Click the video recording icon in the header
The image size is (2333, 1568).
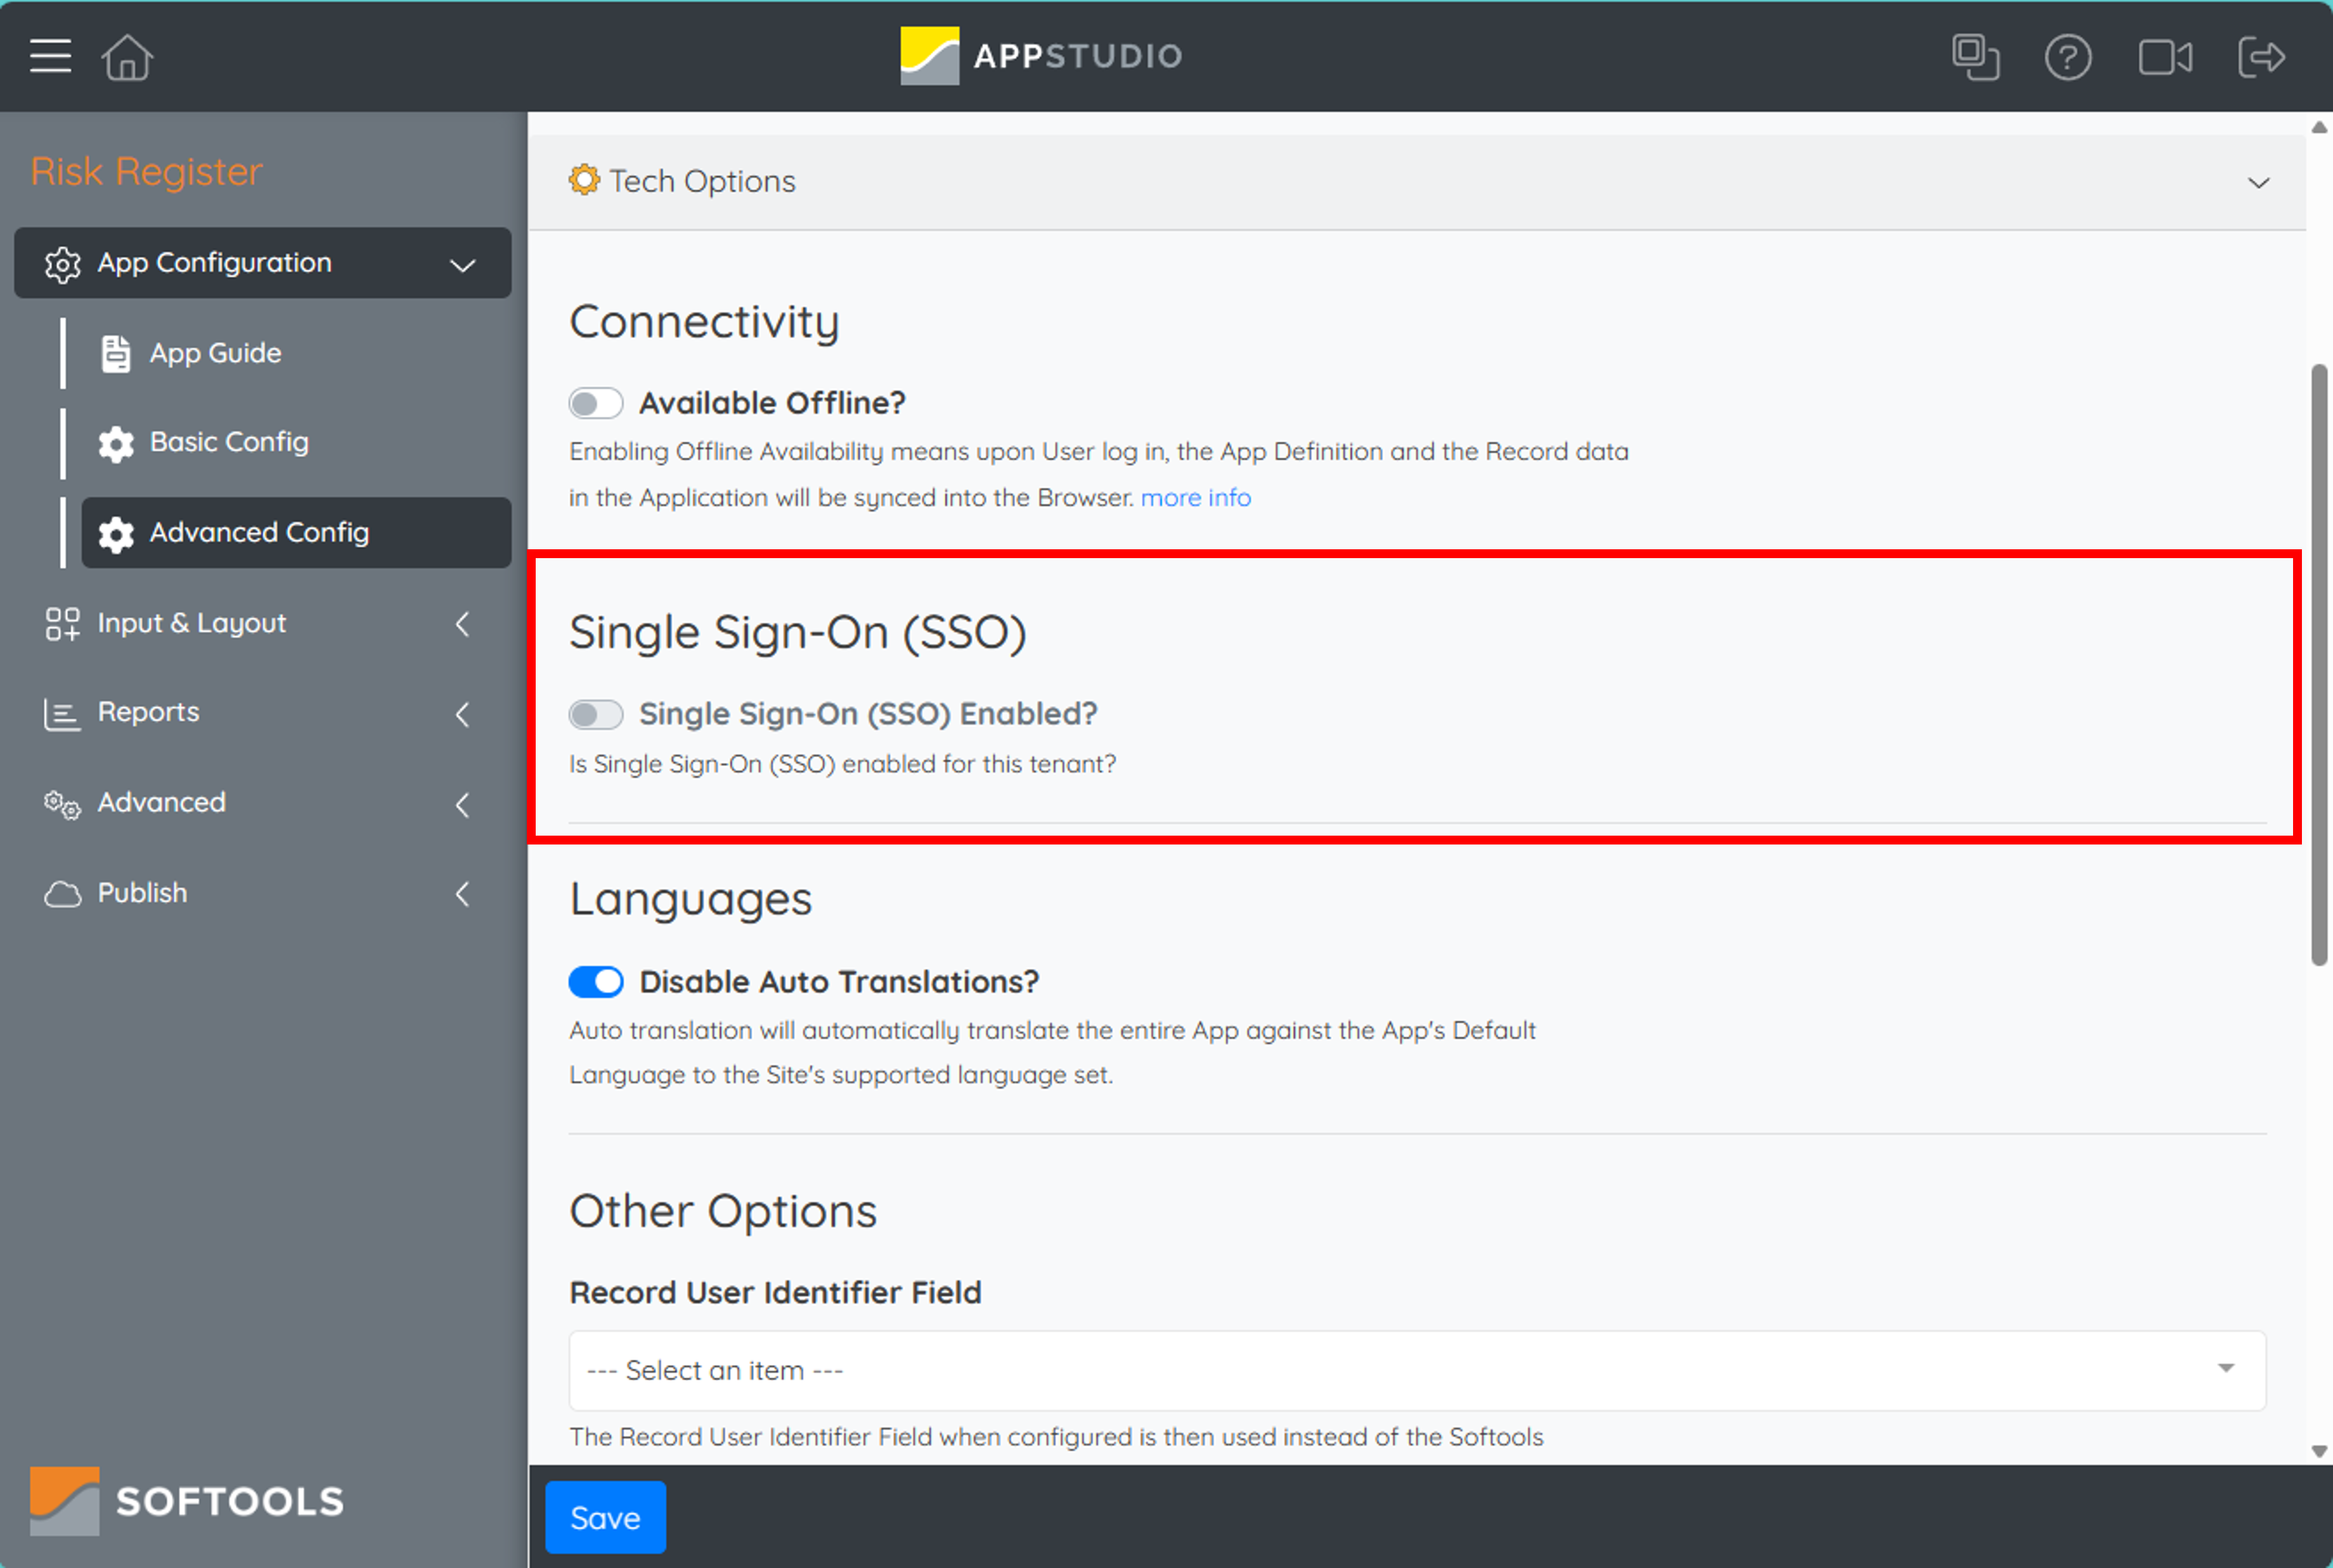click(x=2165, y=57)
